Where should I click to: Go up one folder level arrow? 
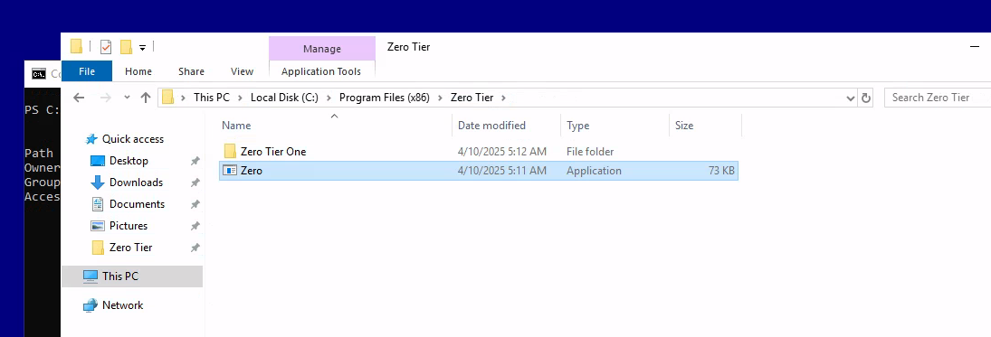click(146, 98)
